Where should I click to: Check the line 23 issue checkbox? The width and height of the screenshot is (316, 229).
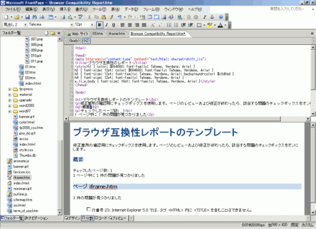88,209
